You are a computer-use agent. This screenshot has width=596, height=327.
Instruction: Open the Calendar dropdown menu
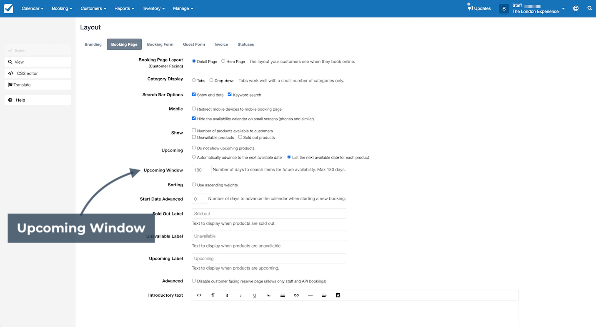pos(33,8)
